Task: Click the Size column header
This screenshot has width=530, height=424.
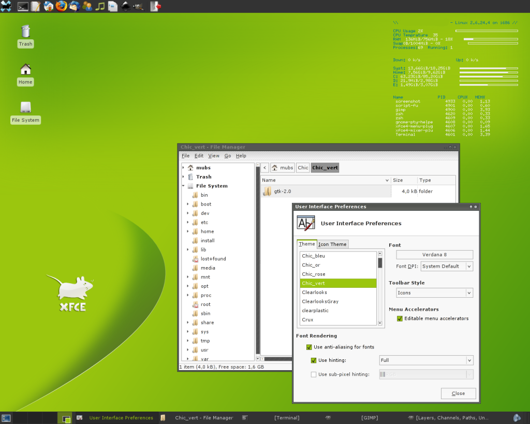Action: click(404, 180)
